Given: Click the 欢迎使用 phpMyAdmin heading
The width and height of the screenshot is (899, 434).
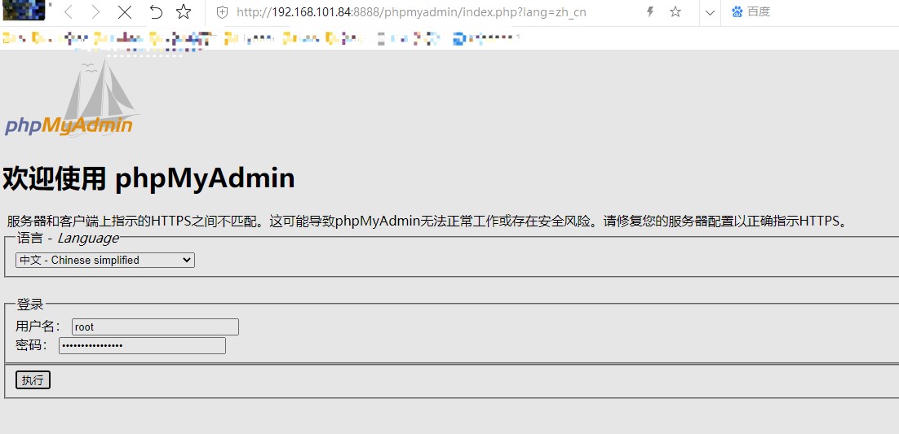Looking at the screenshot, I should 149,178.
